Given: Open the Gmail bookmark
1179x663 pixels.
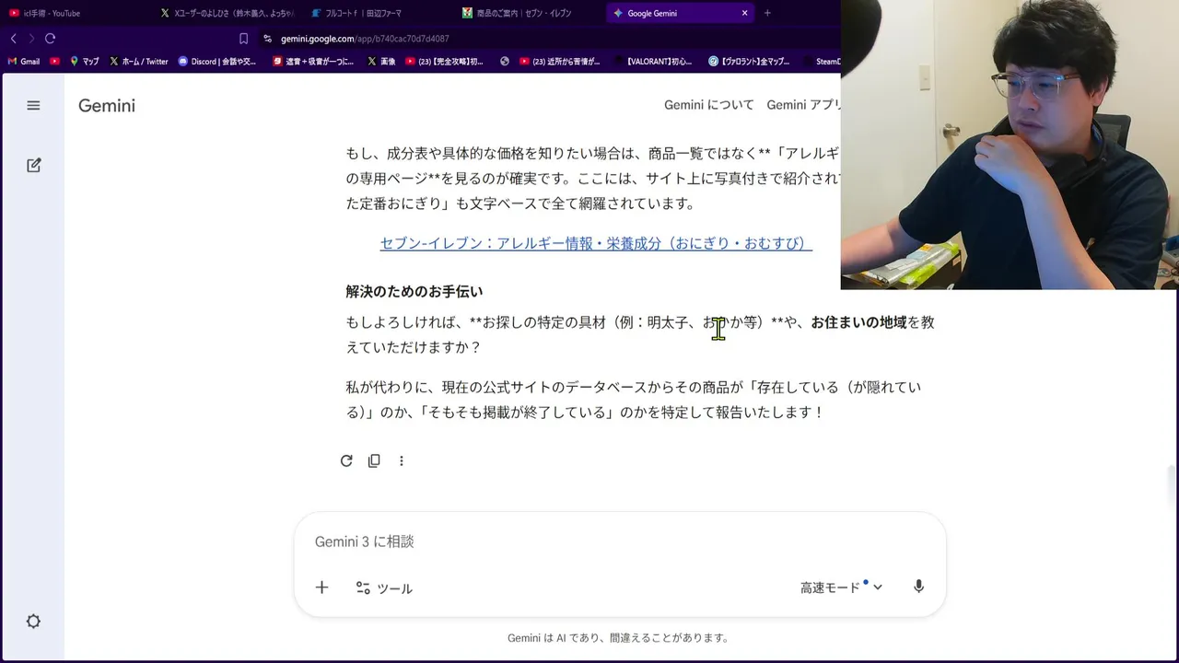Looking at the screenshot, I should tap(24, 62).
